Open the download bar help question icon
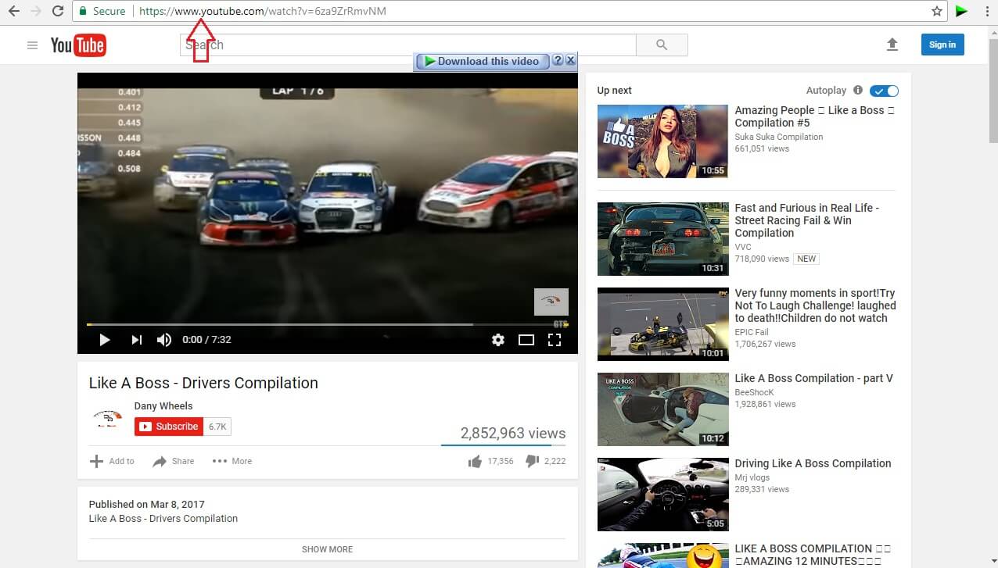 (558, 60)
